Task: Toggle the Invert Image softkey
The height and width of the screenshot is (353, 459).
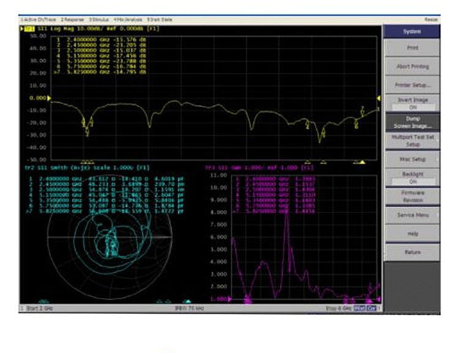Action: [411, 102]
